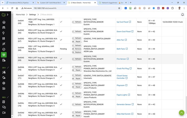Click Repair for Crock Pot Plug node 0x0046
187x118 pixels.
(x=77, y=70)
